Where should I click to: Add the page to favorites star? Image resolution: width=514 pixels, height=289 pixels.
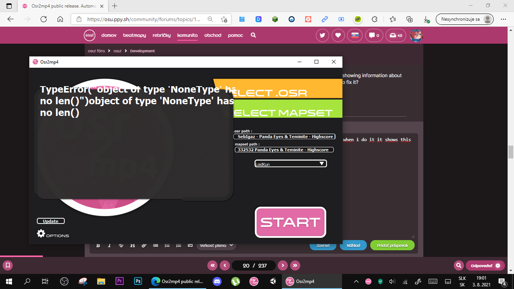tap(224, 19)
